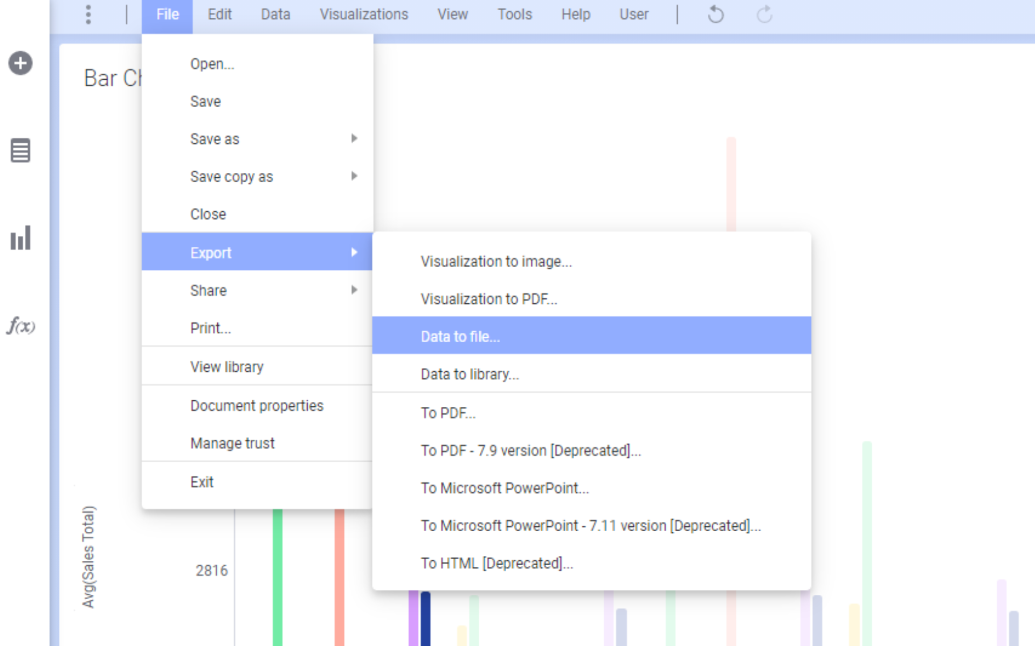1035x646 pixels.
Task: Click the Redo arrow icon
Action: click(764, 15)
